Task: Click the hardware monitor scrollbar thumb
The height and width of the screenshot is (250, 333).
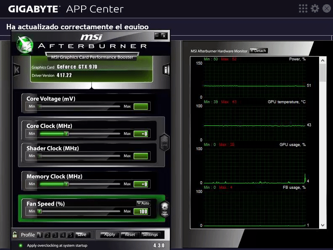Action: (x=322, y=73)
